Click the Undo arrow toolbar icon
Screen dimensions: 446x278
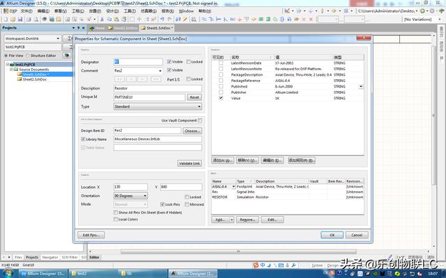[162, 19]
